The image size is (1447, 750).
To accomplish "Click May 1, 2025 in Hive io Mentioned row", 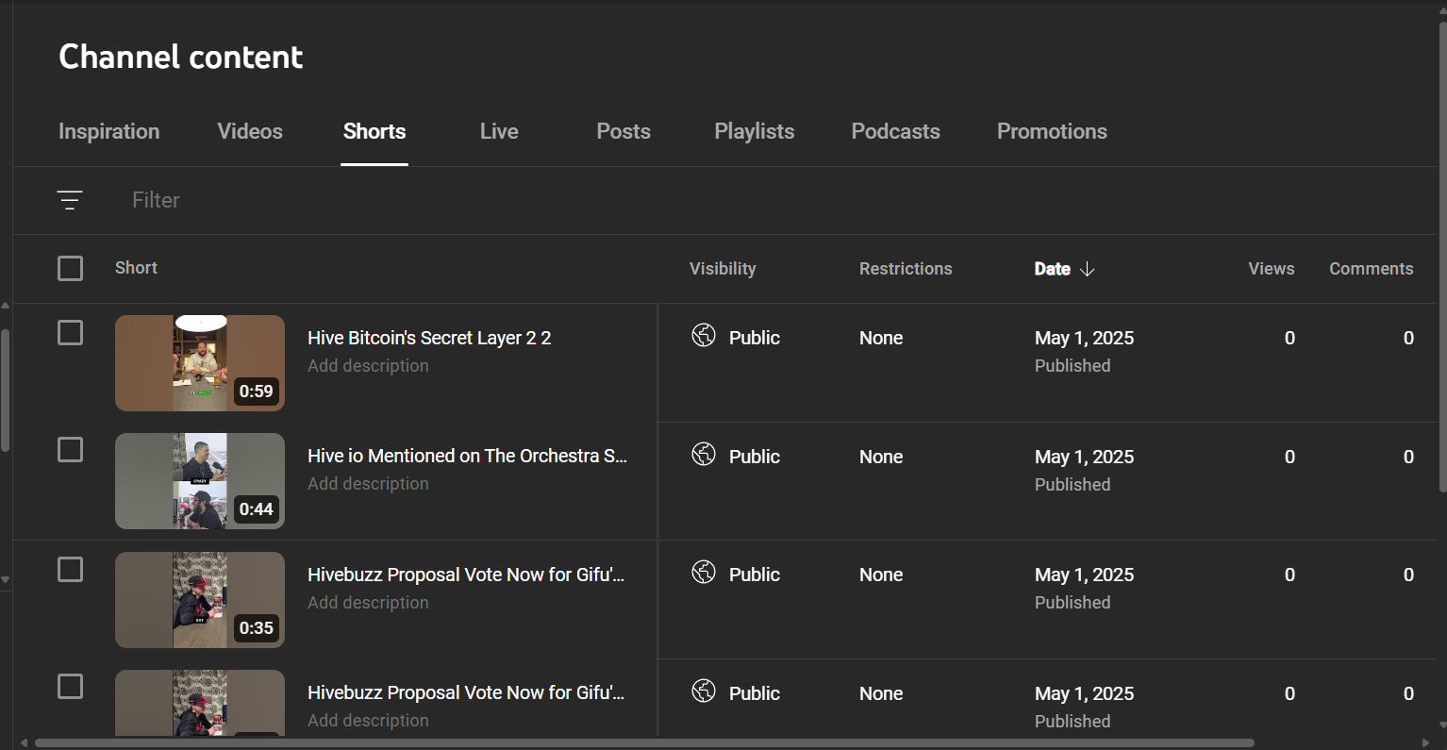I will click(1084, 457).
